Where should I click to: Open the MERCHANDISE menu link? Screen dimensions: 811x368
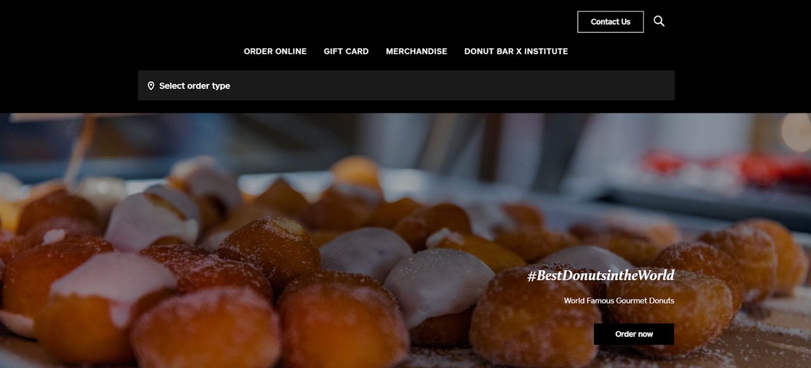pyautogui.click(x=416, y=51)
